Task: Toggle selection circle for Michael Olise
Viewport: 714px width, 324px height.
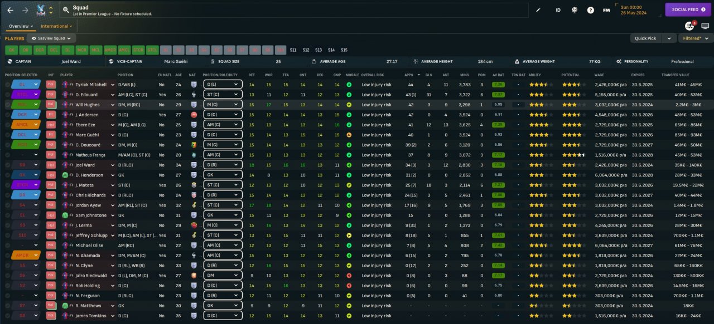Action: click(8, 245)
